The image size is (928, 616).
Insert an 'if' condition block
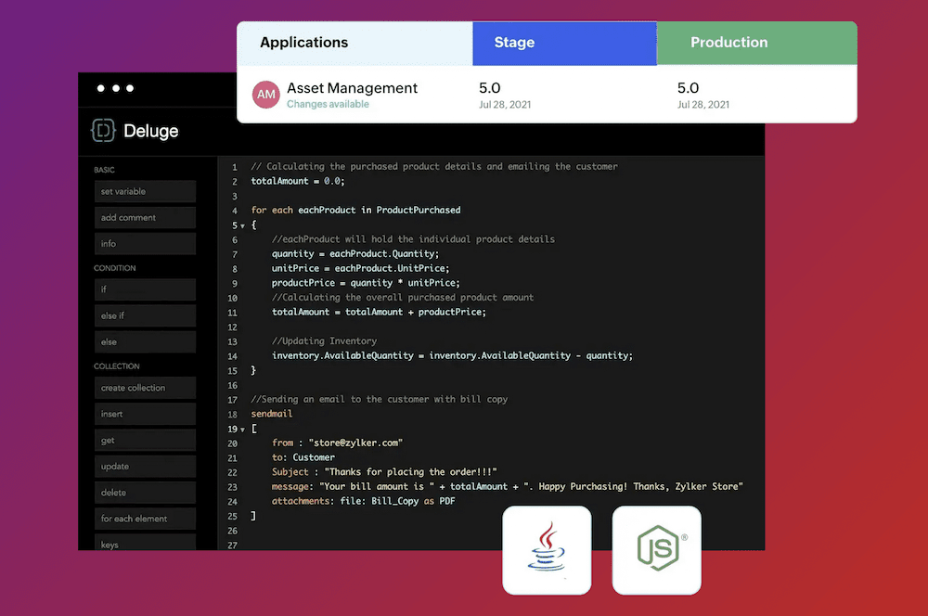(x=145, y=289)
